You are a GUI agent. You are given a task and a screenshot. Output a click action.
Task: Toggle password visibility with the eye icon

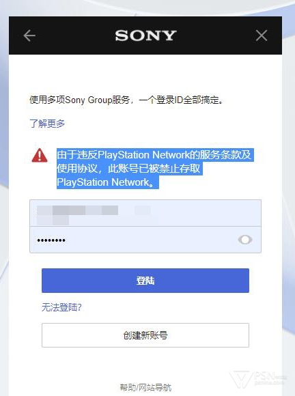[244, 240]
